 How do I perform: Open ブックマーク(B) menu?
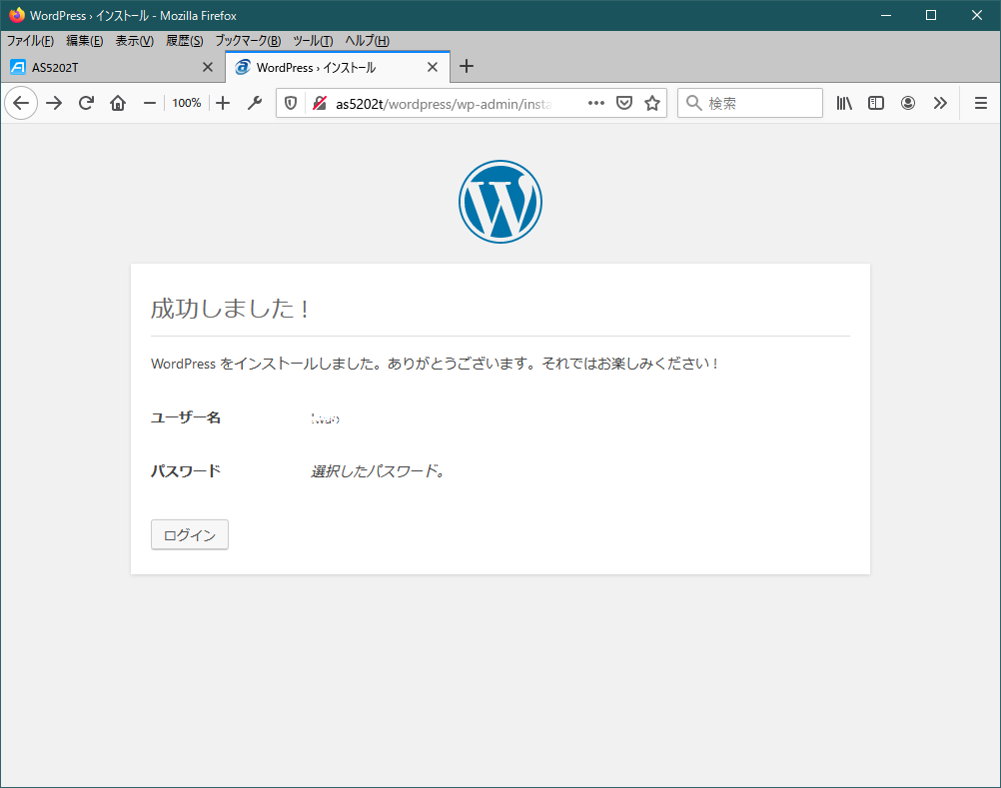[248, 41]
